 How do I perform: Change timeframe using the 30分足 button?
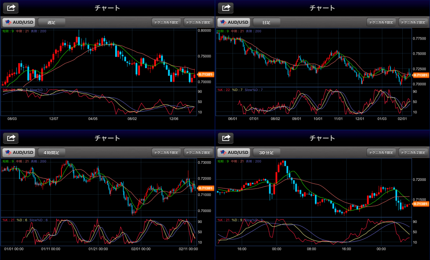266,152
